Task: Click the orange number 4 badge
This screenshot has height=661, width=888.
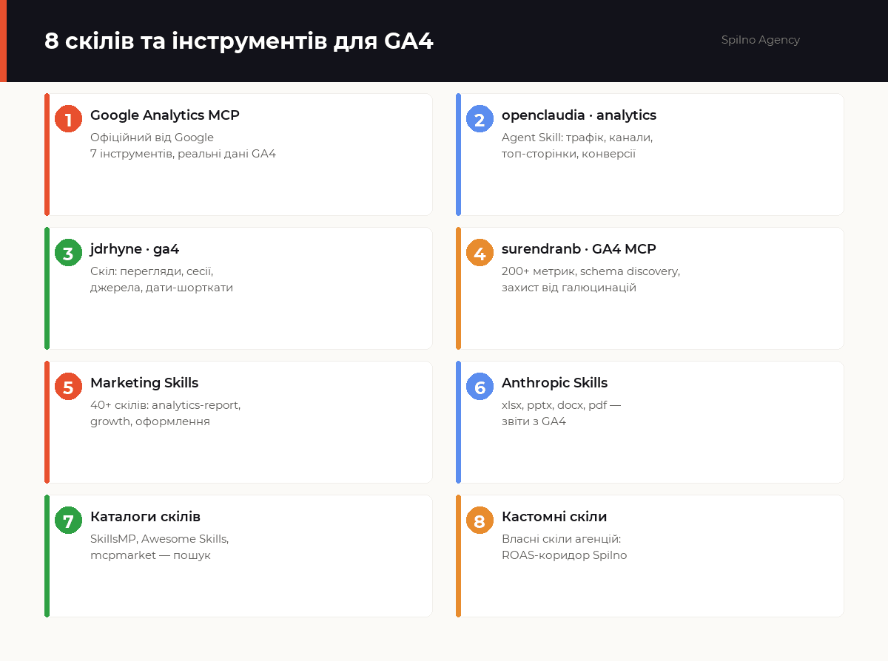Action: point(480,253)
